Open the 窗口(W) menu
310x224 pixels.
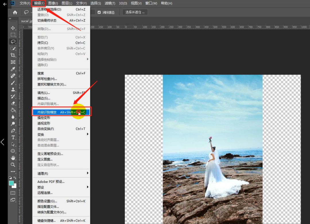coord(151,3)
